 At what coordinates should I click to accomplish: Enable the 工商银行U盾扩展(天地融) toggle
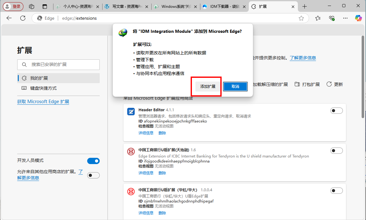pos(336,151)
